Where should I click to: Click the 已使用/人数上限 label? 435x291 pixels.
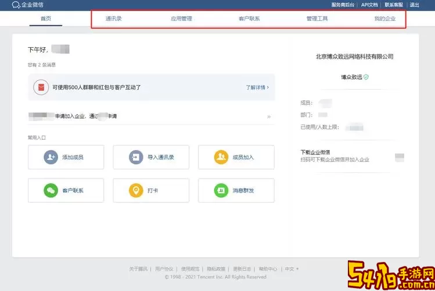tap(320, 127)
